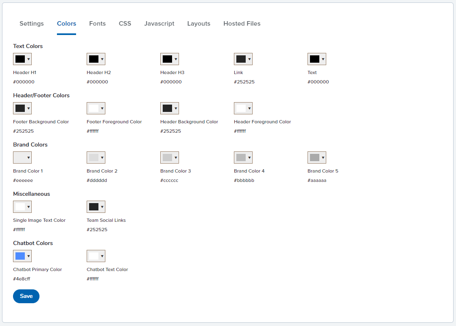Open the Text color swatch dropdown
This screenshot has width=456, height=326.
click(317, 59)
